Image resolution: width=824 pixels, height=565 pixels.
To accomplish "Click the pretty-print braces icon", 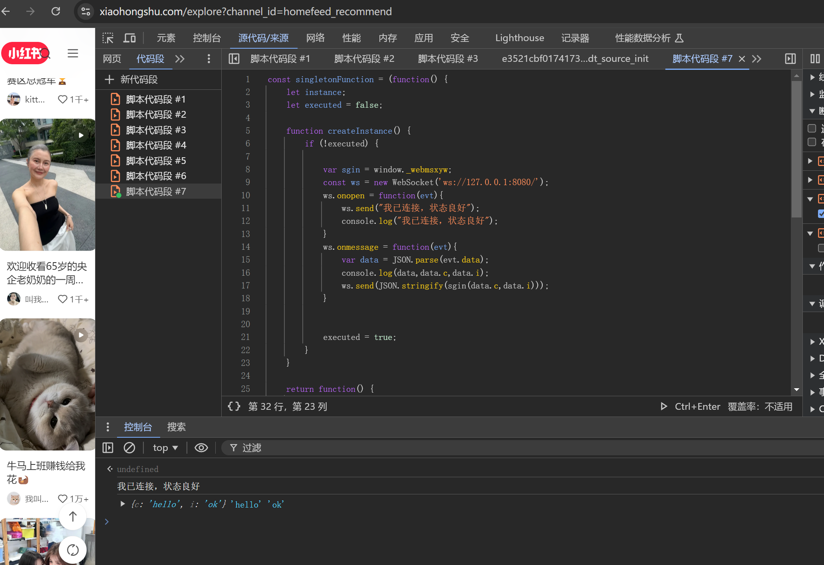I will [x=234, y=406].
